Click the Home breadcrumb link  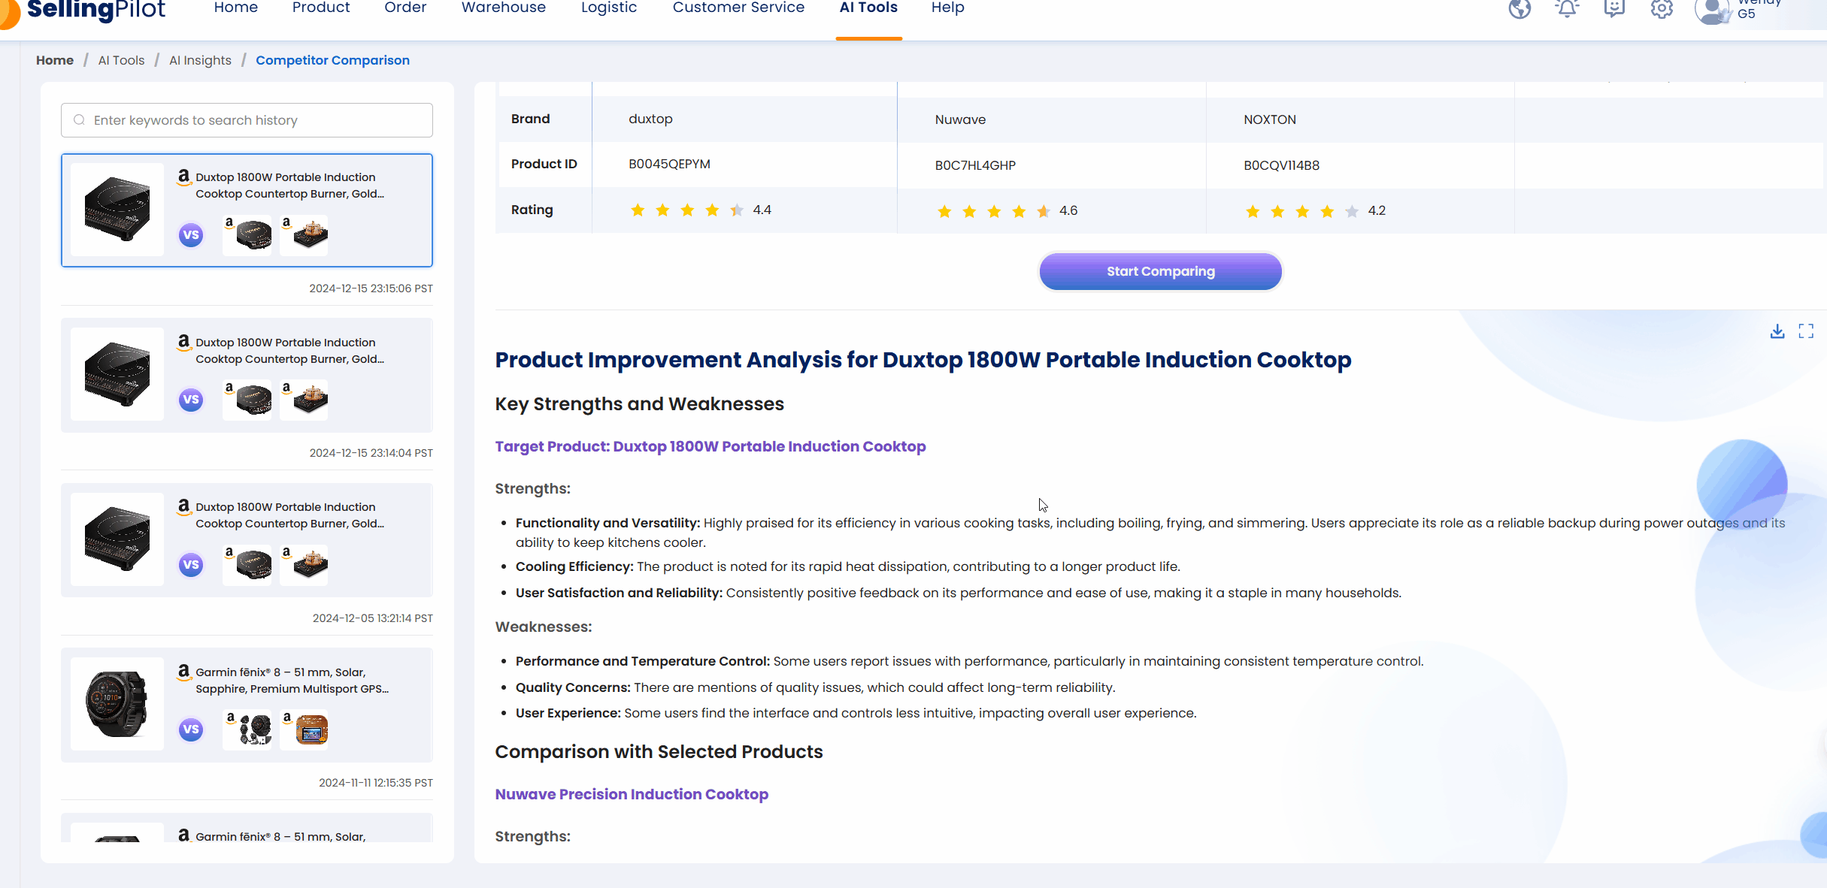point(55,60)
